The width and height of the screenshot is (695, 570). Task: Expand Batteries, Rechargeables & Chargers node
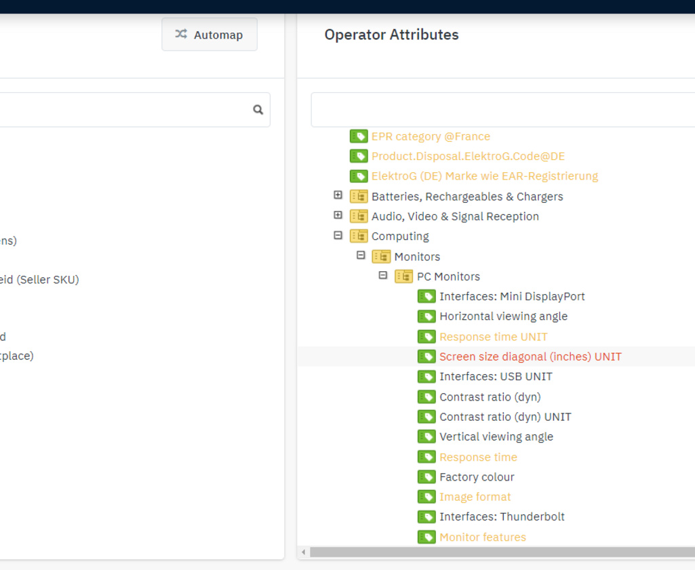(338, 195)
